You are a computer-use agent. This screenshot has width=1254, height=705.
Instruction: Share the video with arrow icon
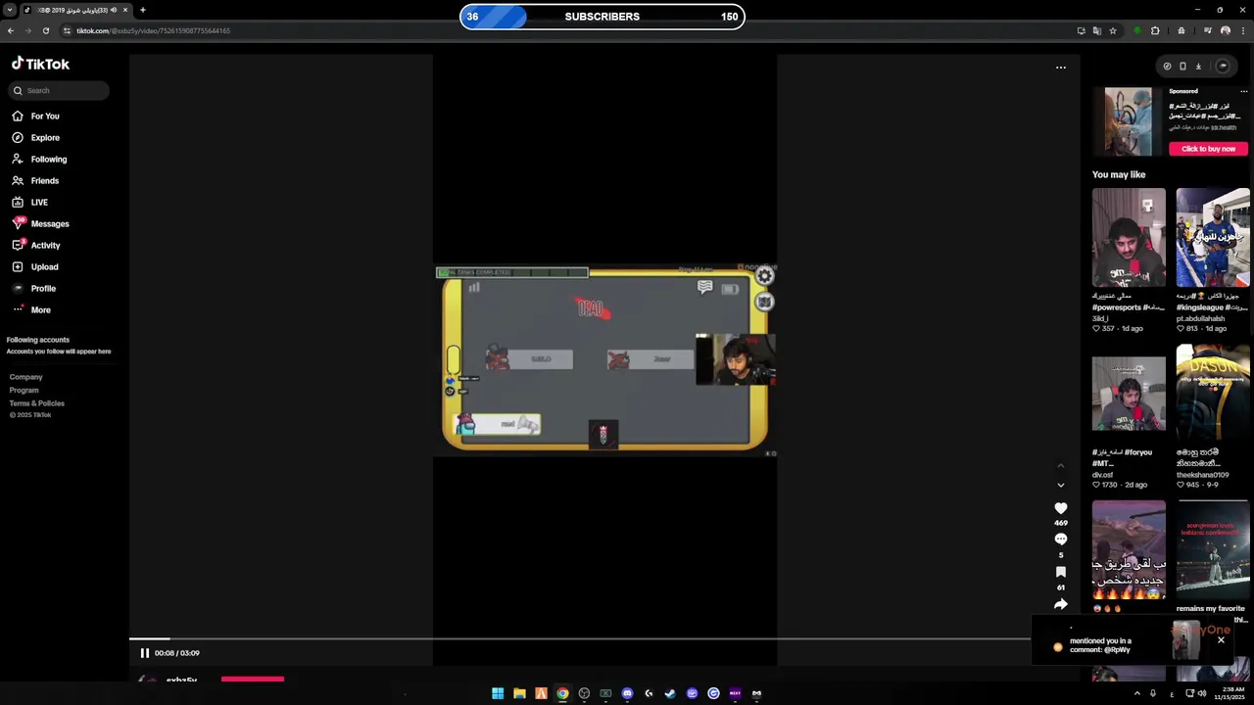click(1060, 604)
